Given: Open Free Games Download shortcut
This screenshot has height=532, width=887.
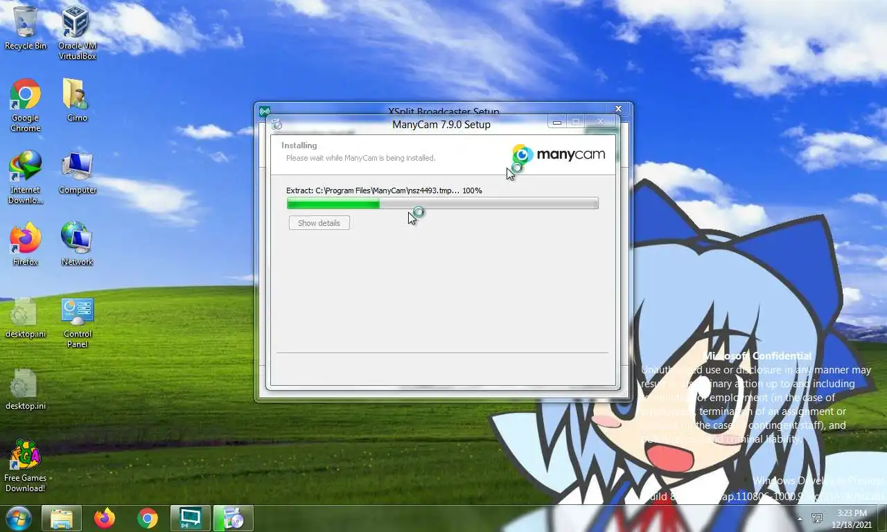Looking at the screenshot, I should 25,466.
